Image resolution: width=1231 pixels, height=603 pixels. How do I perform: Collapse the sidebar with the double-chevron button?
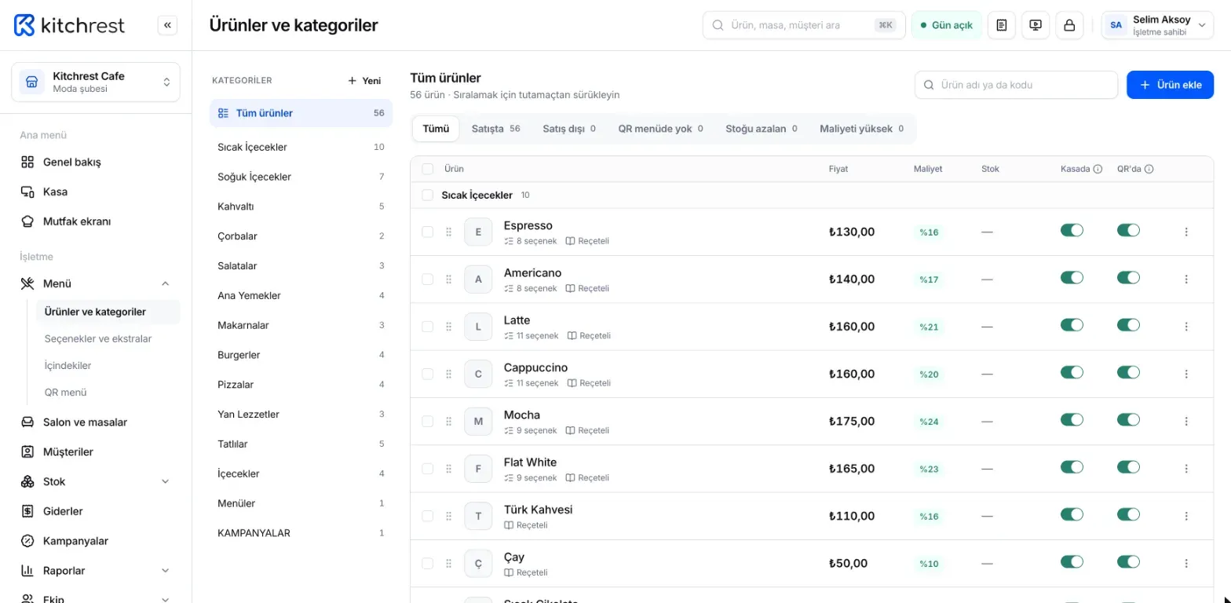coord(167,25)
